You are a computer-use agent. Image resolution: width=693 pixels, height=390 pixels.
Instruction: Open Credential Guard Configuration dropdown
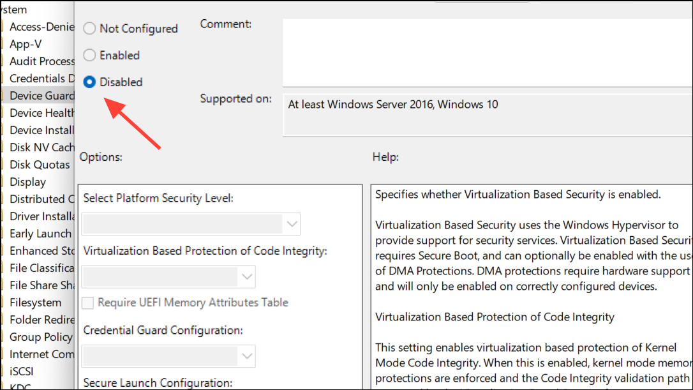coord(168,356)
